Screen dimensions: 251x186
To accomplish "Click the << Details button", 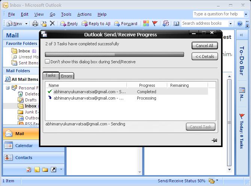I will click(205, 57).
